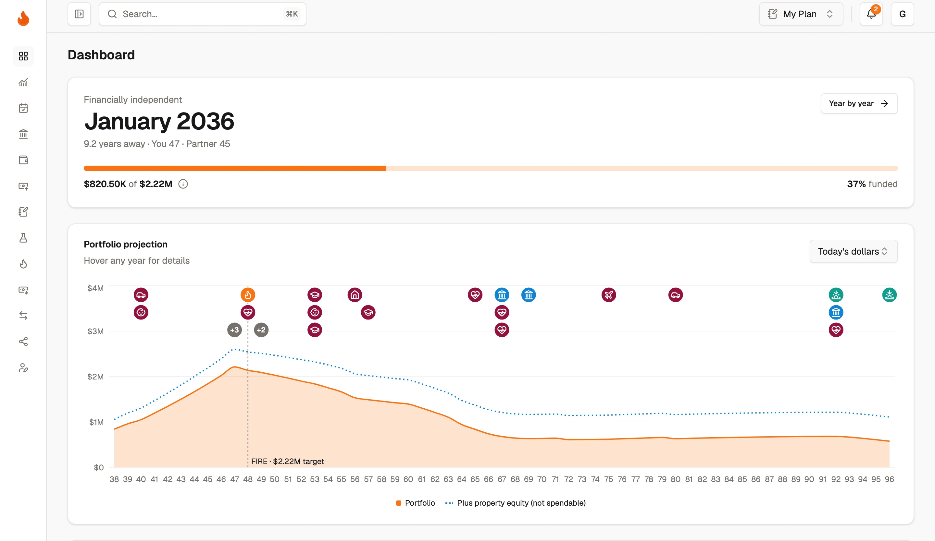935x541 pixels.
Task: Click the Year by year button
Action: coord(859,103)
